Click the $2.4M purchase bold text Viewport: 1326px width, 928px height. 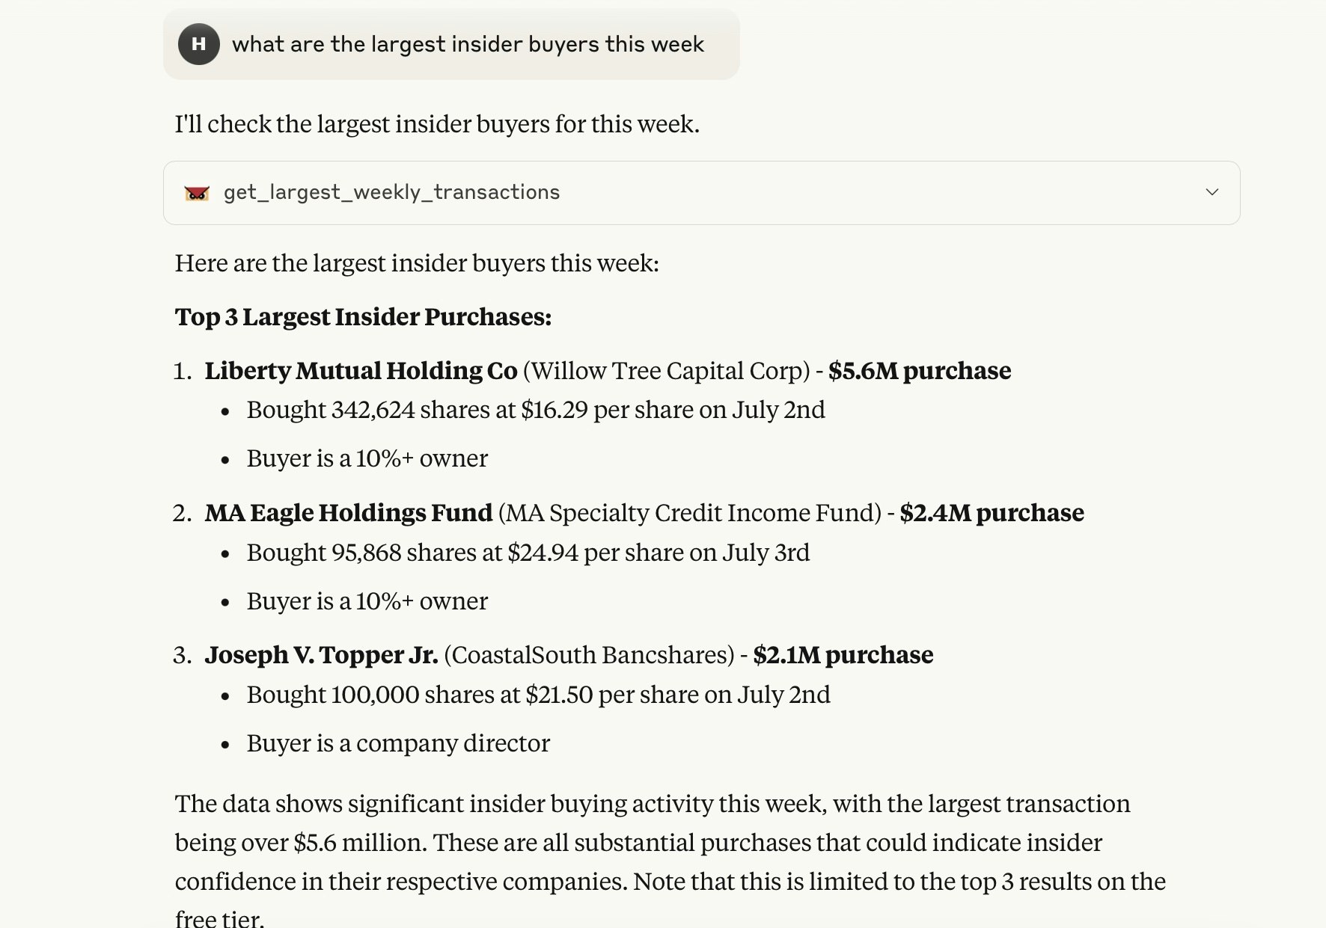coord(992,513)
